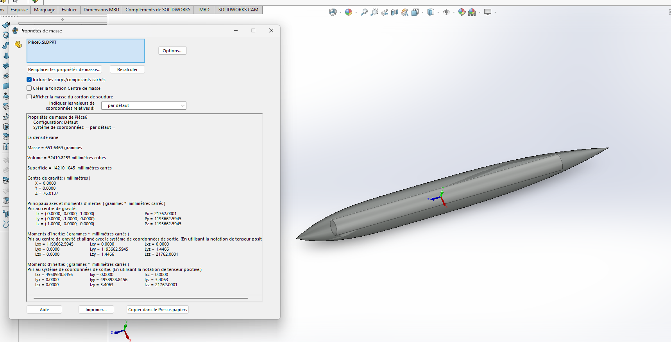Expand the Display Style dropdown arrow

(438, 12)
